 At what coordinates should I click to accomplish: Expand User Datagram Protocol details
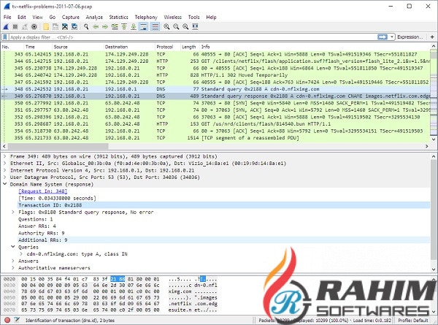[5, 177]
